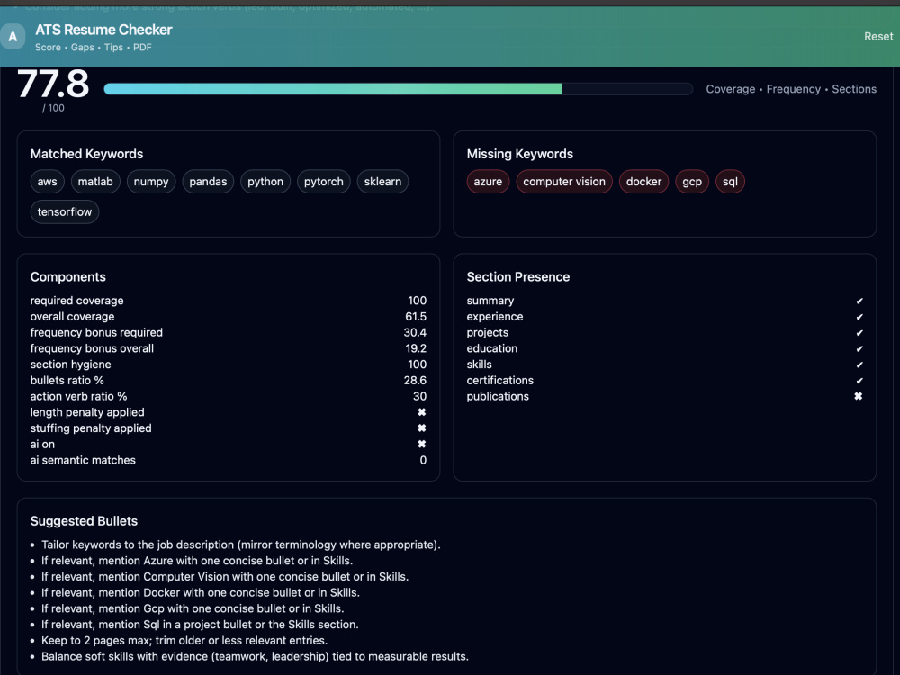
Task: Click the ai semantic matches value 0
Action: (423, 460)
